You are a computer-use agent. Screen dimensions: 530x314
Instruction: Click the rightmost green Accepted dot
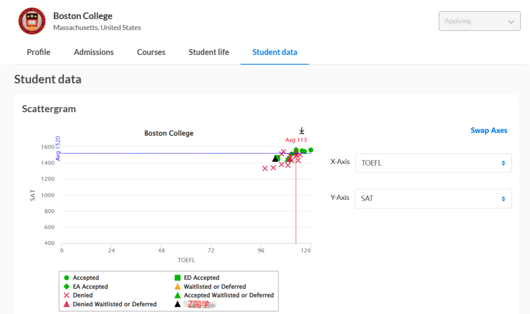[311, 150]
